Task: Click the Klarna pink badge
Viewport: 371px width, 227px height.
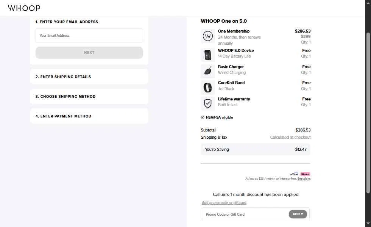Action: tap(305, 174)
